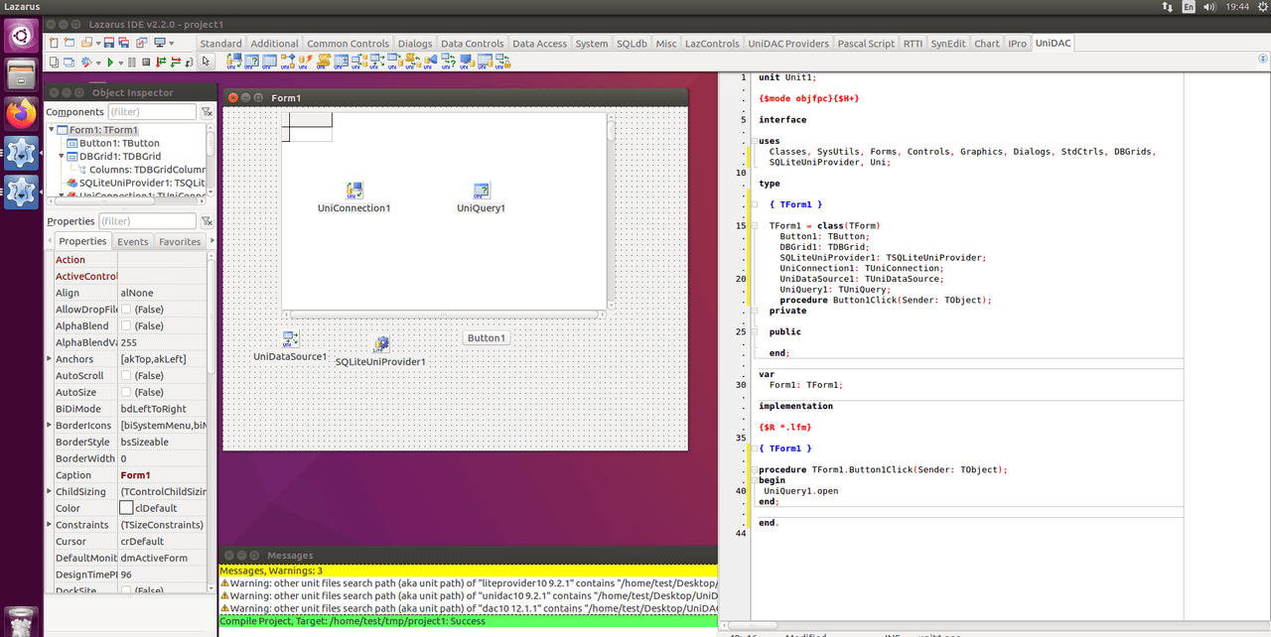Create a new unit with toolbar icon
The width and height of the screenshot is (1271, 637).
pos(54,43)
